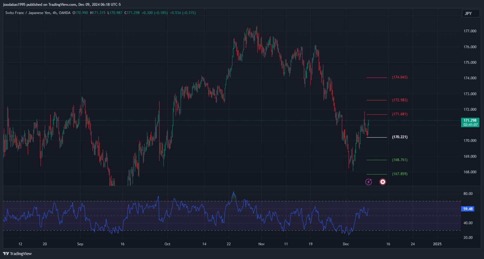Click the red circular flag event icon
The height and width of the screenshot is (259, 484).
click(x=383, y=182)
